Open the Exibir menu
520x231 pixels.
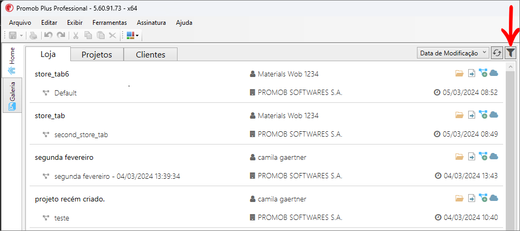tap(75, 23)
